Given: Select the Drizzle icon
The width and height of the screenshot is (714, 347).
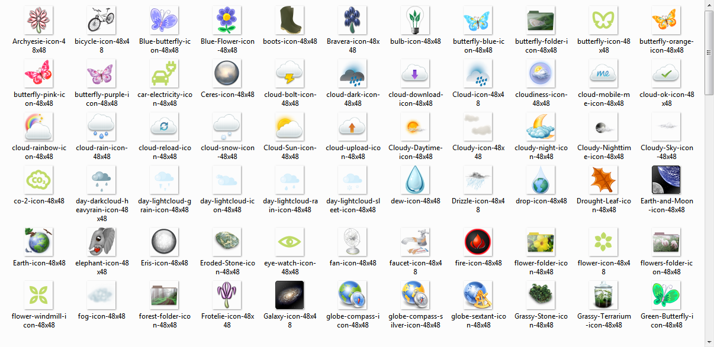Looking at the screenshot, I should click(x=478, y=180).
